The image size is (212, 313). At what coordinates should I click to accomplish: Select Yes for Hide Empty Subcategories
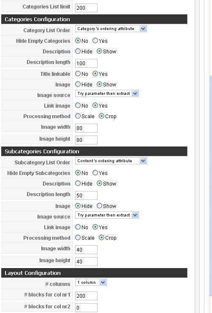click(x=95, y=173)
